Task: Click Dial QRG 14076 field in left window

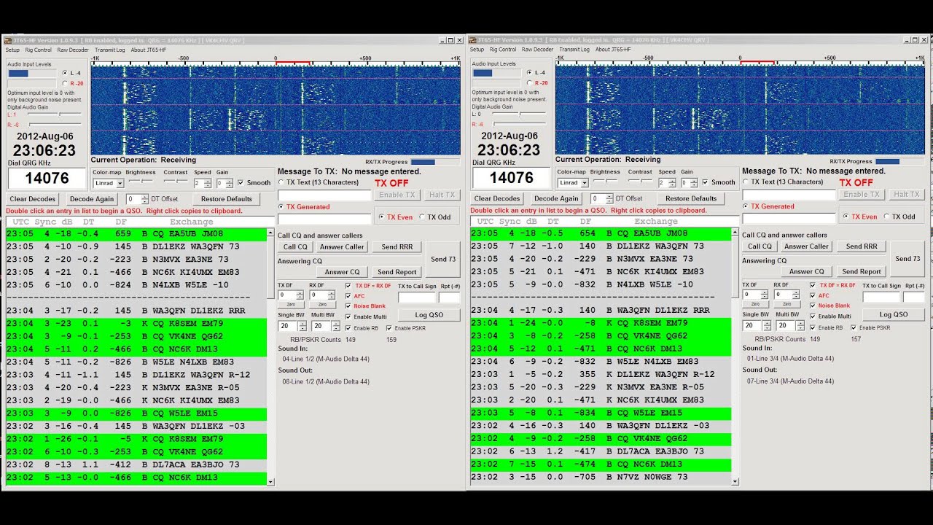Action: (x=47, y=179)
